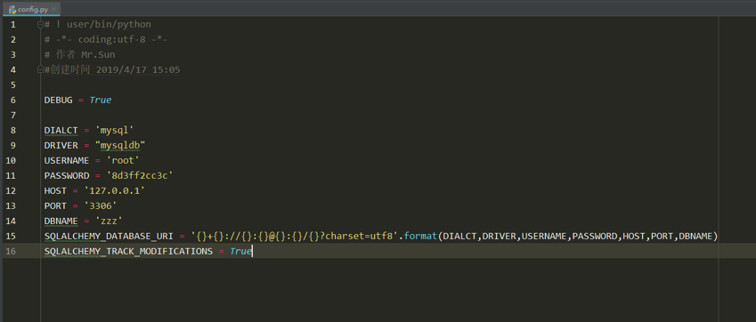Click the underlined DIALCT variable on line 8
Viewport: 756px width, 322px height.
click(x=61, y=131)
